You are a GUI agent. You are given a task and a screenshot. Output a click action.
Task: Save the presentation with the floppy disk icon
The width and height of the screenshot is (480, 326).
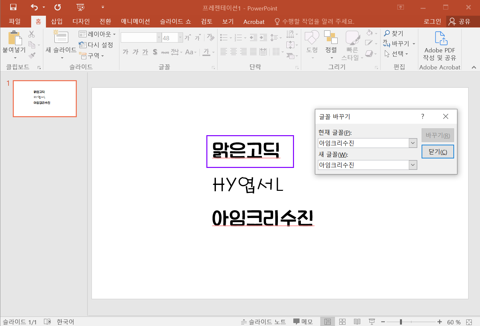(x=13, y=7)
